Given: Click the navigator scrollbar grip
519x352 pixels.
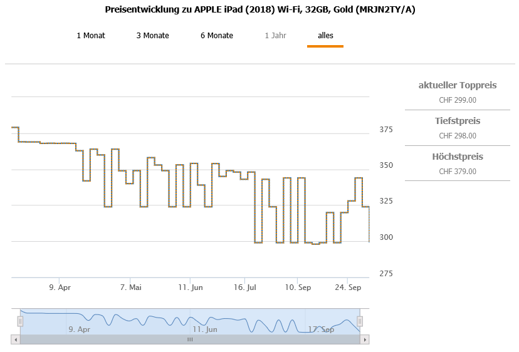Looking at the screenshot, I should (190, 339).
